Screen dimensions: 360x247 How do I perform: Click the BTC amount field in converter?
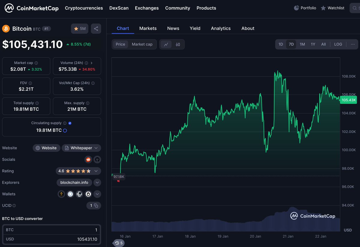tap(51, 230)
